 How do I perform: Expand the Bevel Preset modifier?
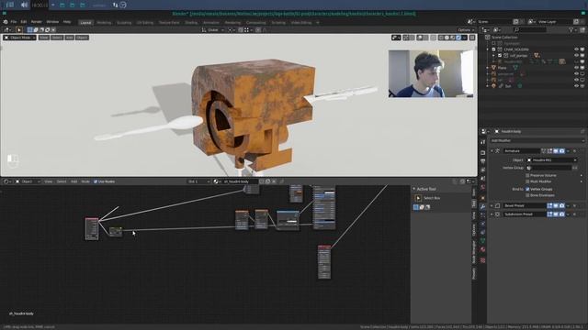tap(492, 205)
